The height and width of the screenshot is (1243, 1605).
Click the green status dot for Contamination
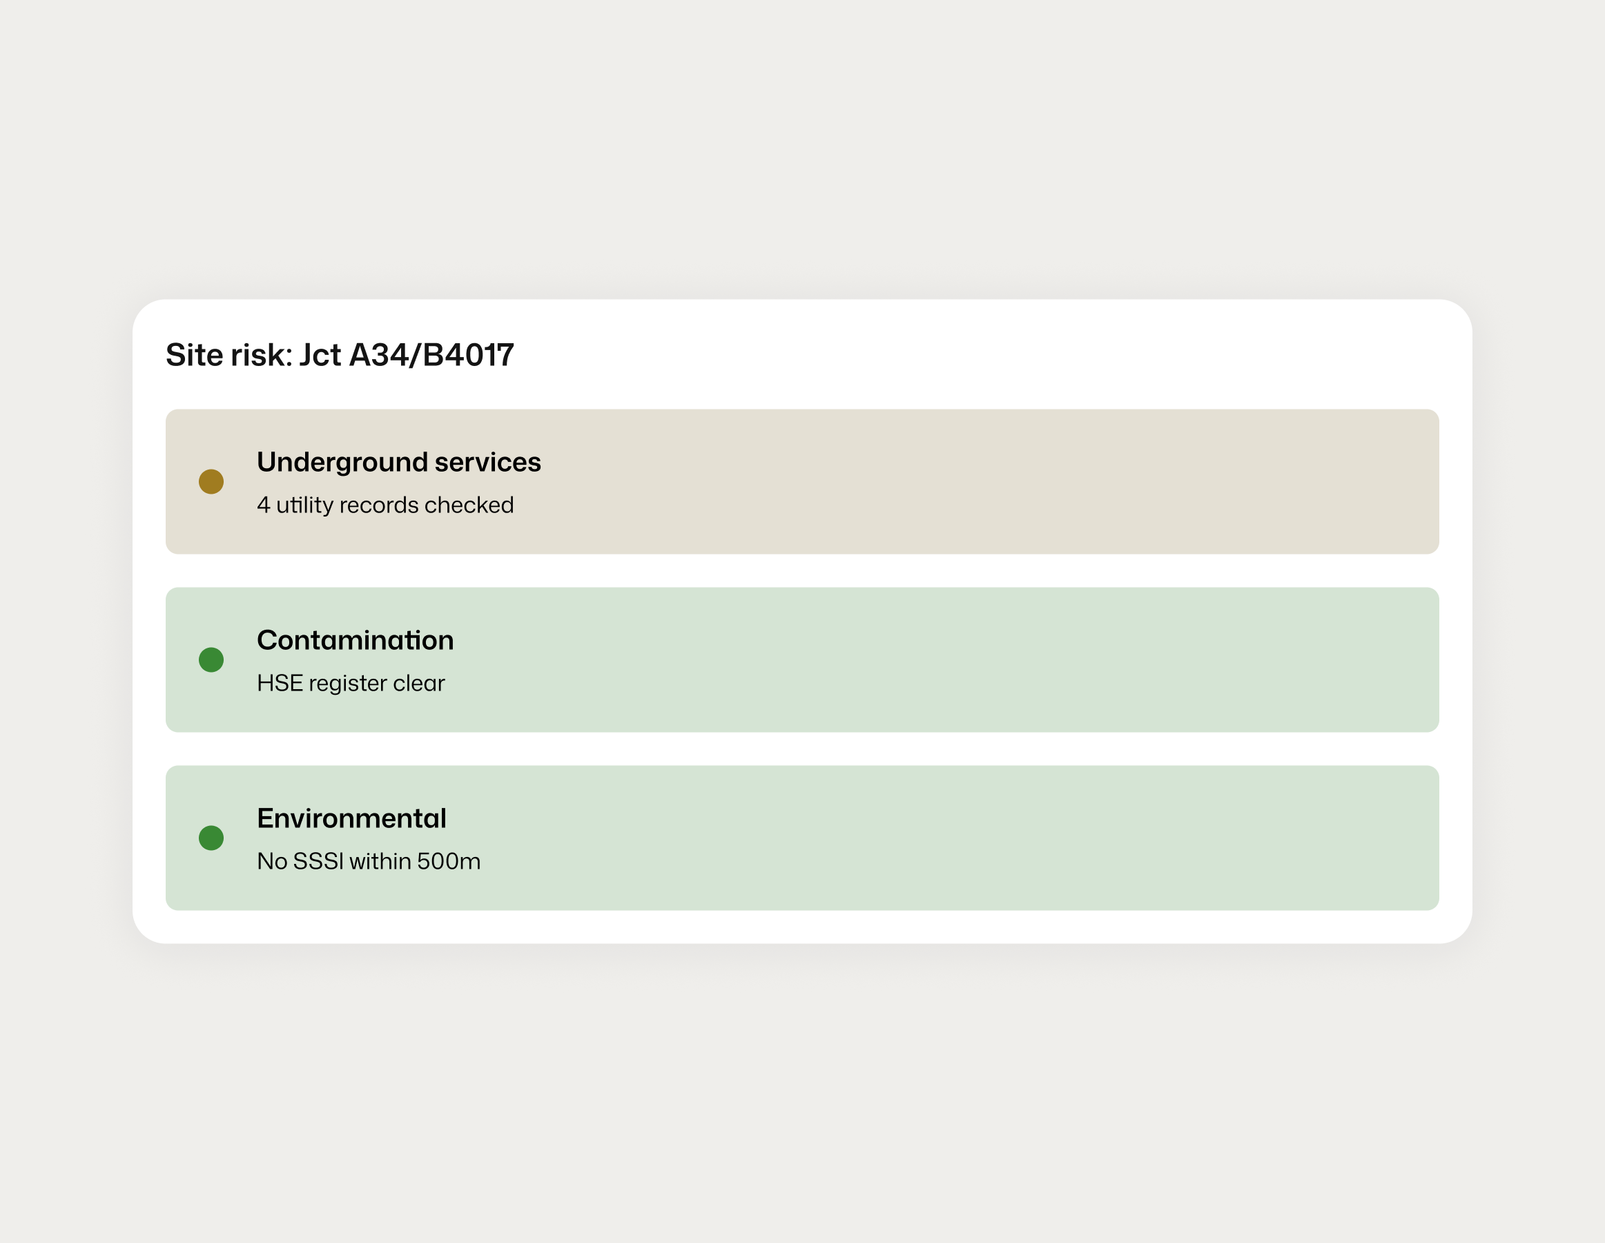pos(212,660)
